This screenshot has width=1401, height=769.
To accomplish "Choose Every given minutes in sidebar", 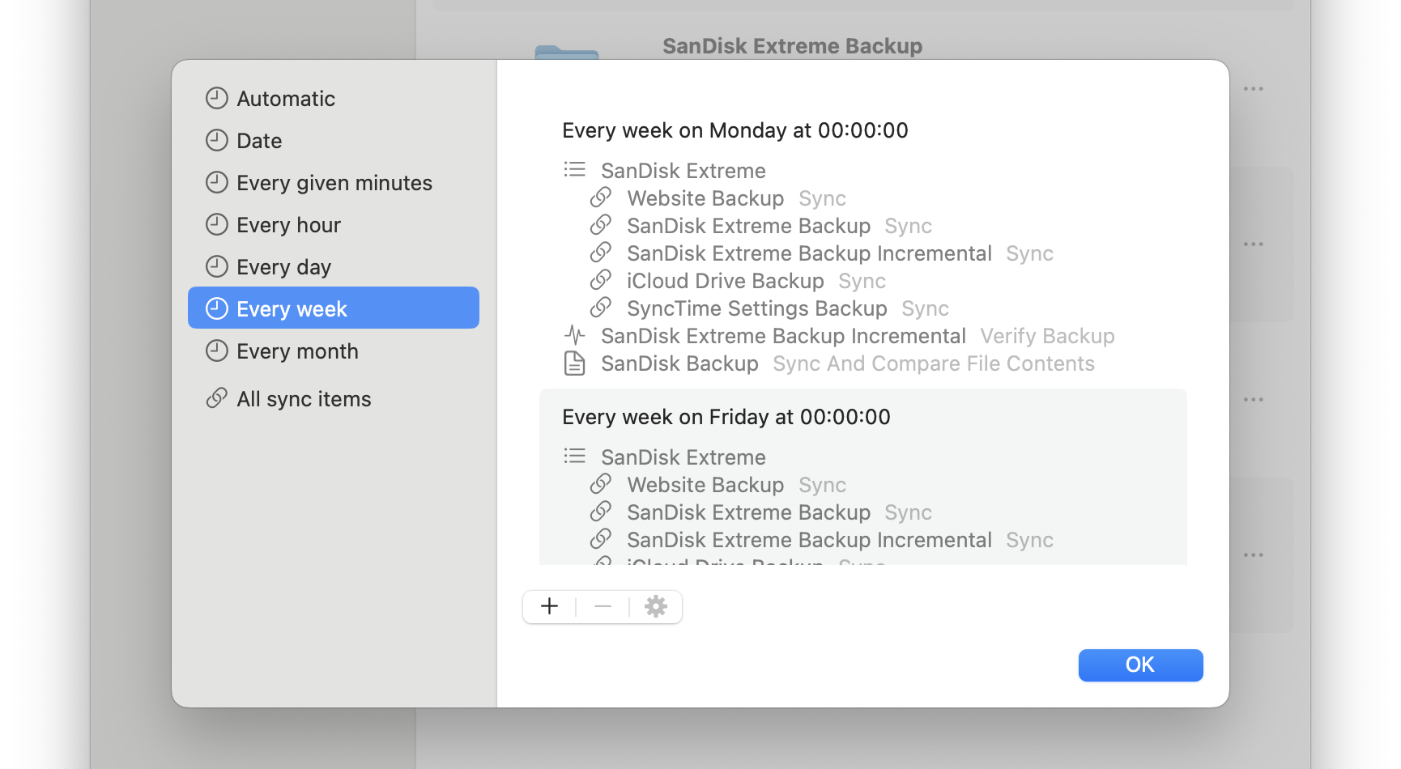I will 334,183.
